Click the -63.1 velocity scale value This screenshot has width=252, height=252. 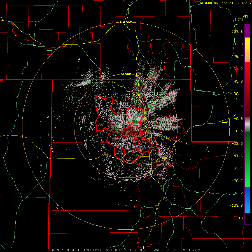tap(237, 168)
